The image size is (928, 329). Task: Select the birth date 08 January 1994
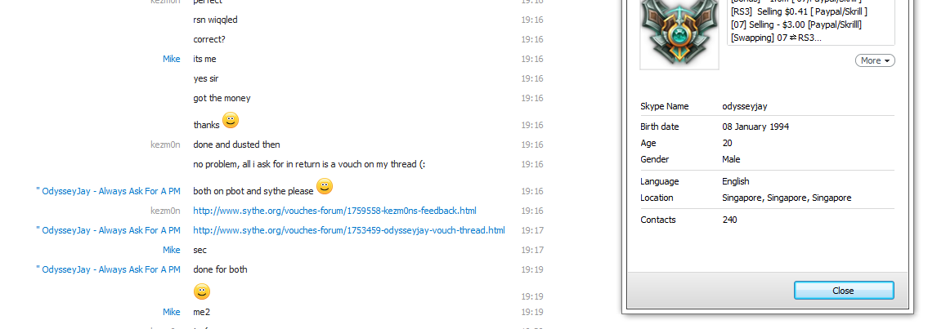point(755,127)
